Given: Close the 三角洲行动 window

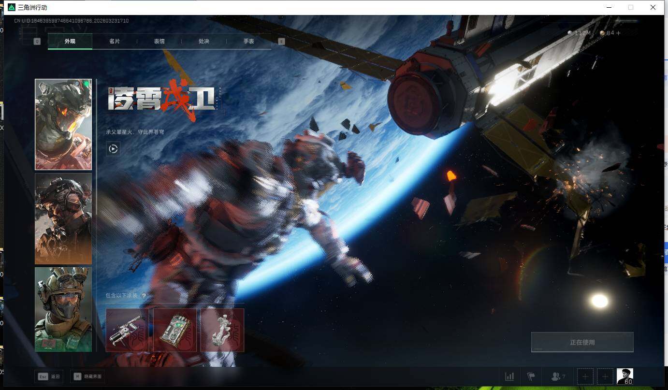Looking at the screenshot, I should coord(653,7).
